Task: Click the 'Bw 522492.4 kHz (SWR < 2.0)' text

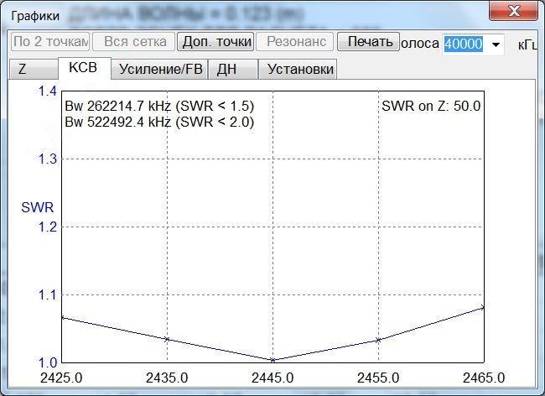Action: (x=159, y=122)
